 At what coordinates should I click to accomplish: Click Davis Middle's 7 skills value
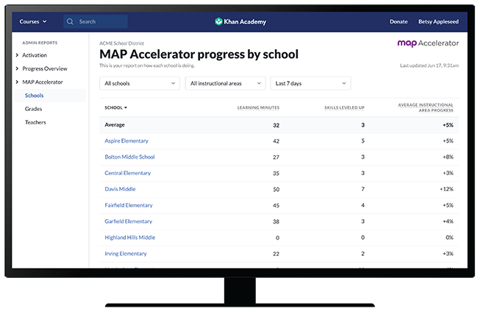[x=363, y=189]
